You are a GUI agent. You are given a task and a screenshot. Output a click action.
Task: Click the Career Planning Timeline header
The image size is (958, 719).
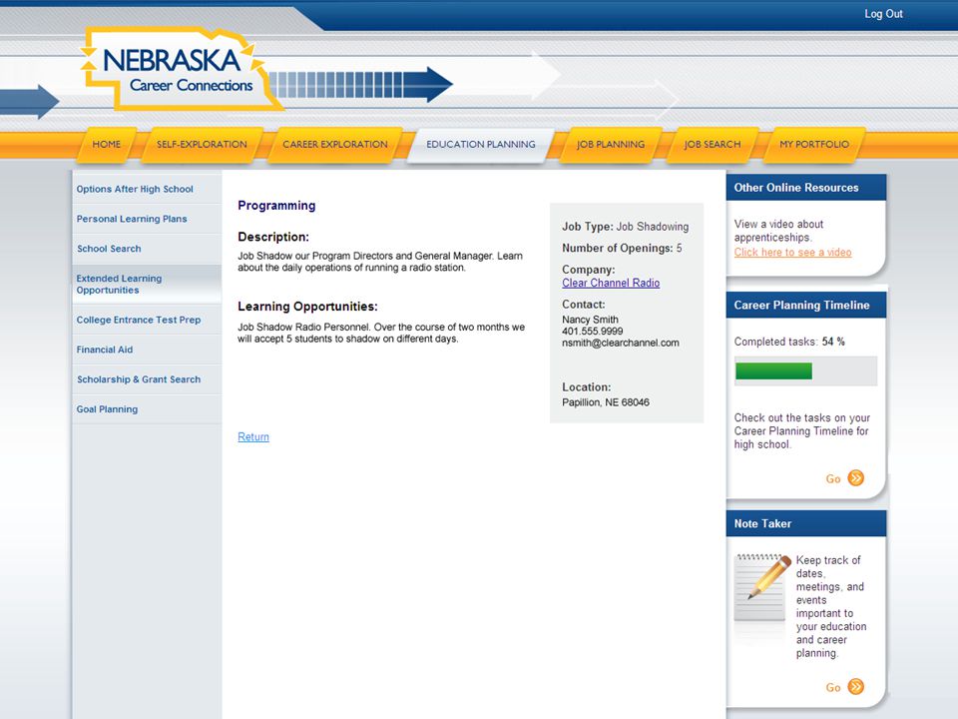pyautogui.click(x=806, y=306)
